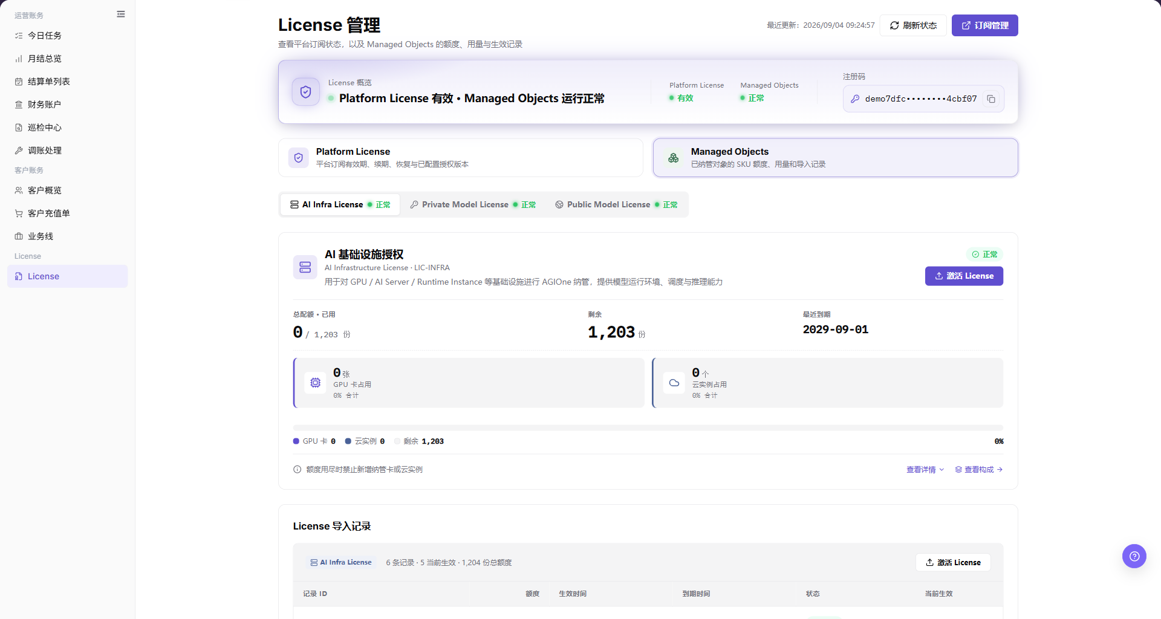Click remaining quota value 1,203 份
This screenshot has width=1161, height=619.
click(617, 332)
